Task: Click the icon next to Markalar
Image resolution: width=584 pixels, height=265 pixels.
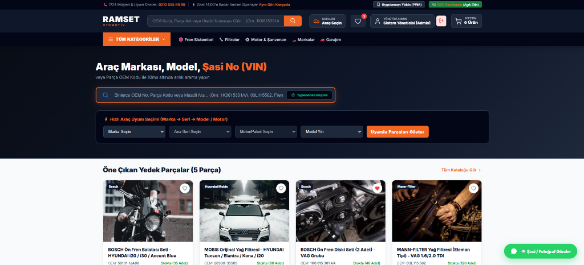Action: click(x=294, y=39)
